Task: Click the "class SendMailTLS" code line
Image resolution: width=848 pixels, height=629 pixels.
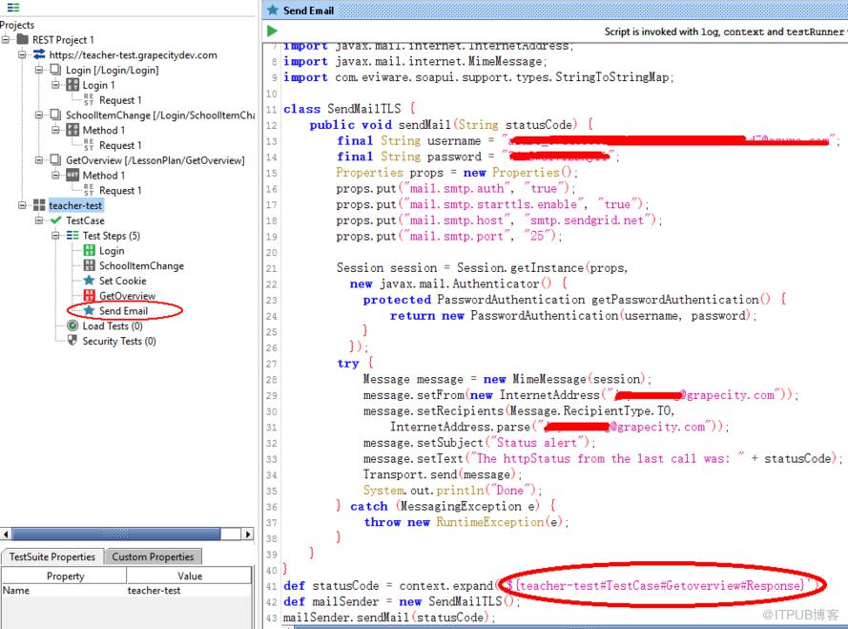Action: (349, 109)
